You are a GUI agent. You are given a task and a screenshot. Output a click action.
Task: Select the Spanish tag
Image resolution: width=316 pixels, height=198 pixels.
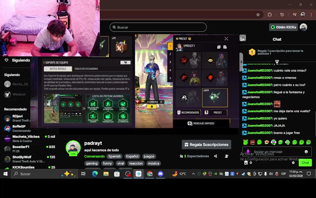(114, 156)
